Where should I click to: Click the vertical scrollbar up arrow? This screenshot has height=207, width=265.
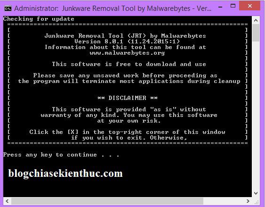(x=256, y=20)
